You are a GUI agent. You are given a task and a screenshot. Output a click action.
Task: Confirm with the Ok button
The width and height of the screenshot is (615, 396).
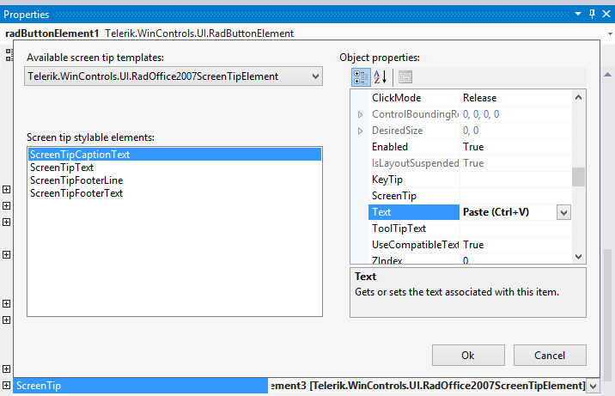pyautogui.click(x=468, y=356)
